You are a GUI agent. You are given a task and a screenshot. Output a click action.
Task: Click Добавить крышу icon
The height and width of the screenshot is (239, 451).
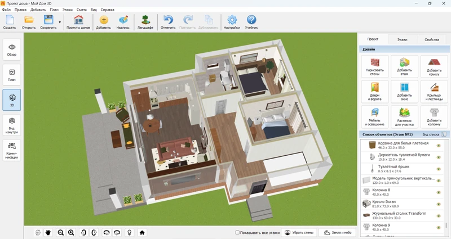pos(434,66)
